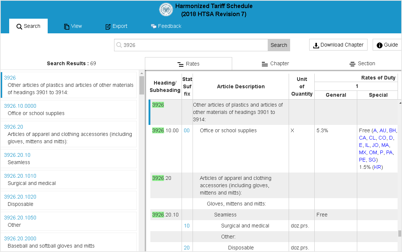Click the Feedback speech bubble icon

(154, 26)
